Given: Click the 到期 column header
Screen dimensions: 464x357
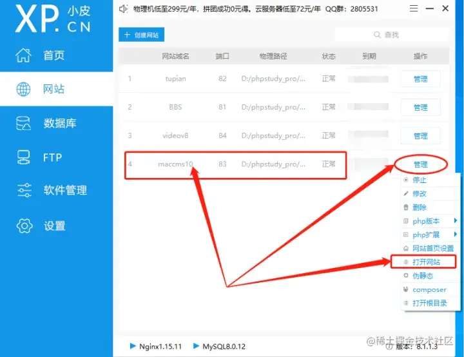Looking at the screenshot, I should pos(369,56).
